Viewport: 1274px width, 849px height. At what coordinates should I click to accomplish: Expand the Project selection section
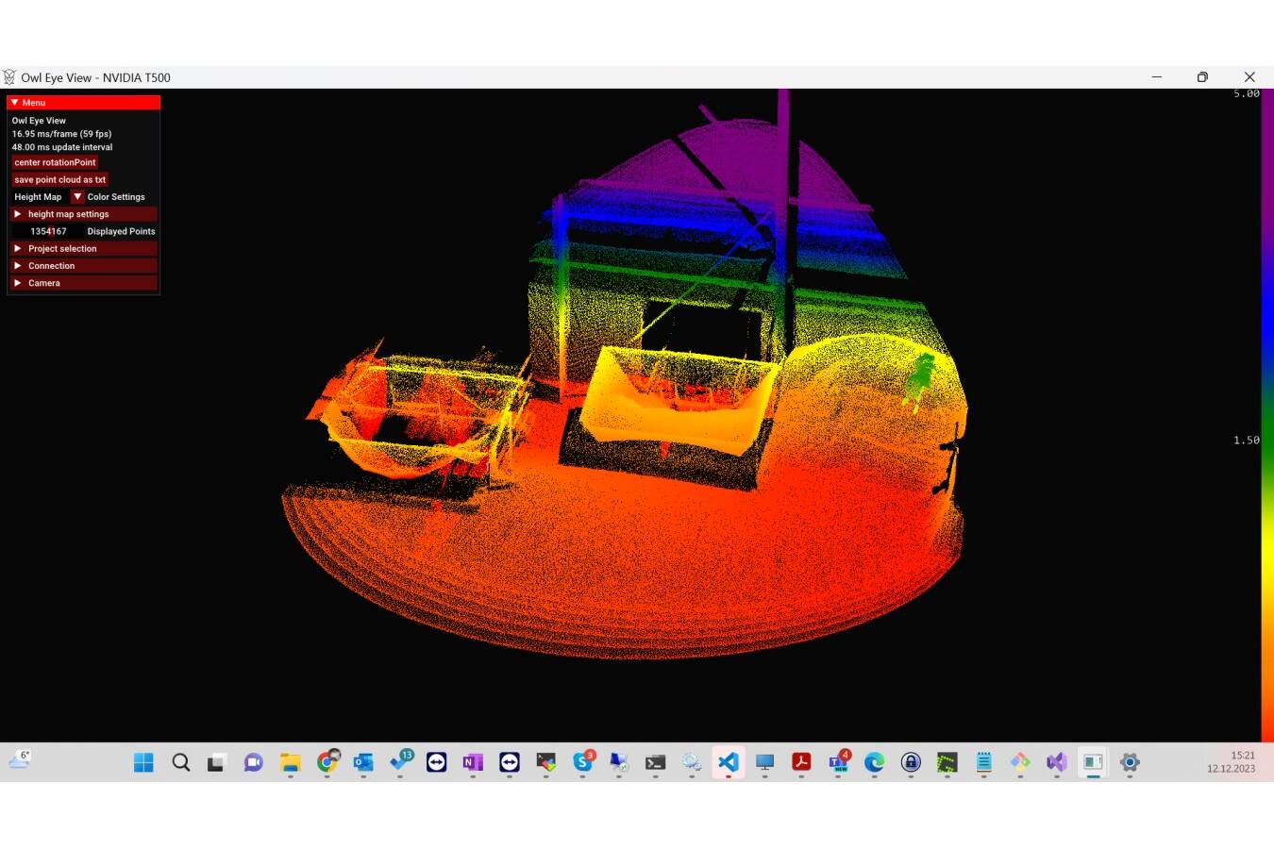[83, 249]
